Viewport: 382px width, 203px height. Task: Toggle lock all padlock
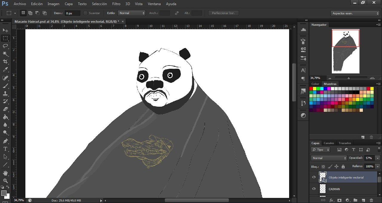343,167
